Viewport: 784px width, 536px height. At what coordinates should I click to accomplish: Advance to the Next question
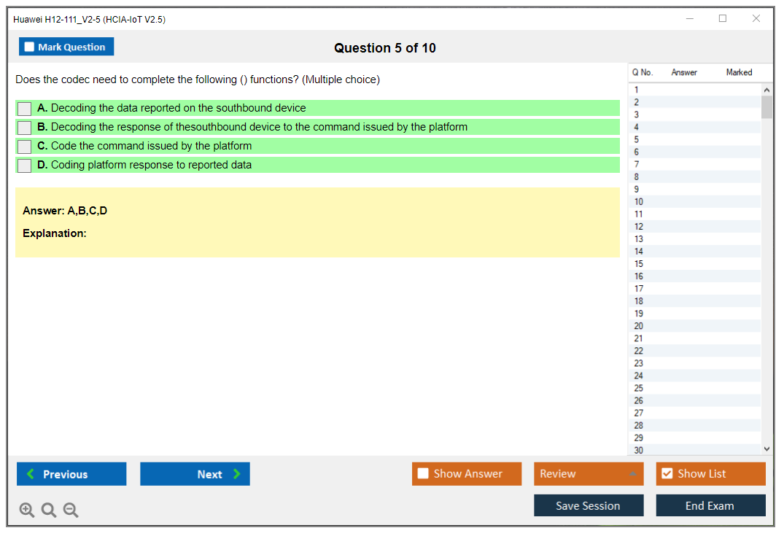(x=195, y=474)
